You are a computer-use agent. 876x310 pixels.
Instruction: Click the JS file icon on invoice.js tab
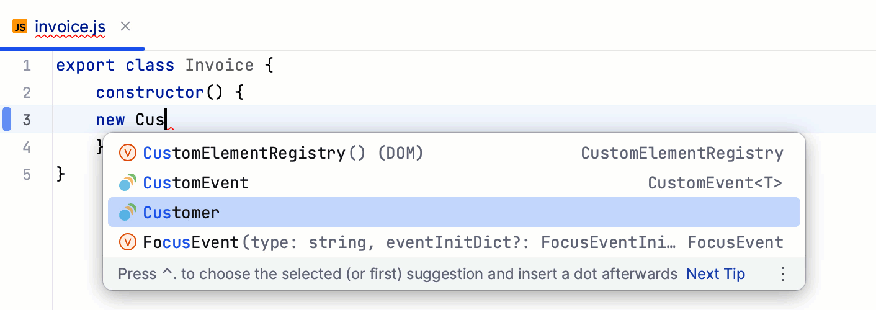coord(20,27)
